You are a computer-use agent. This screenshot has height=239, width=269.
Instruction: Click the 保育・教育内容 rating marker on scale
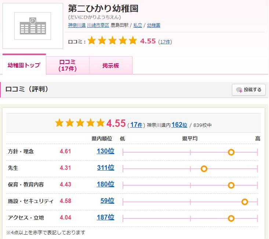(231, 185)
